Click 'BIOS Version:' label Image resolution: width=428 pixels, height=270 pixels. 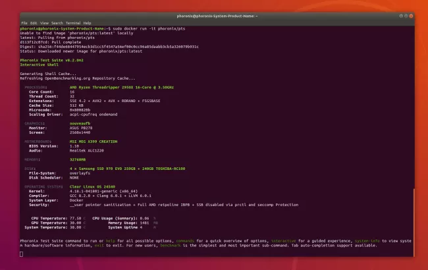click(x=43, y=146)
